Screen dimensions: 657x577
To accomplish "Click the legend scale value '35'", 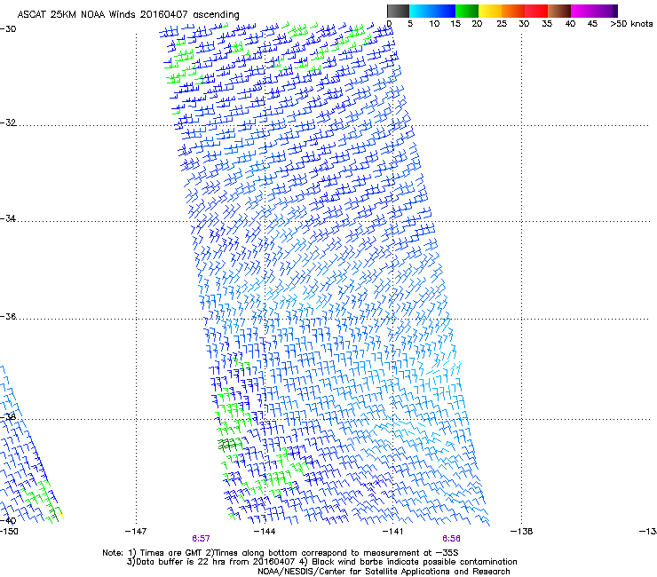I will click(547, 24).
